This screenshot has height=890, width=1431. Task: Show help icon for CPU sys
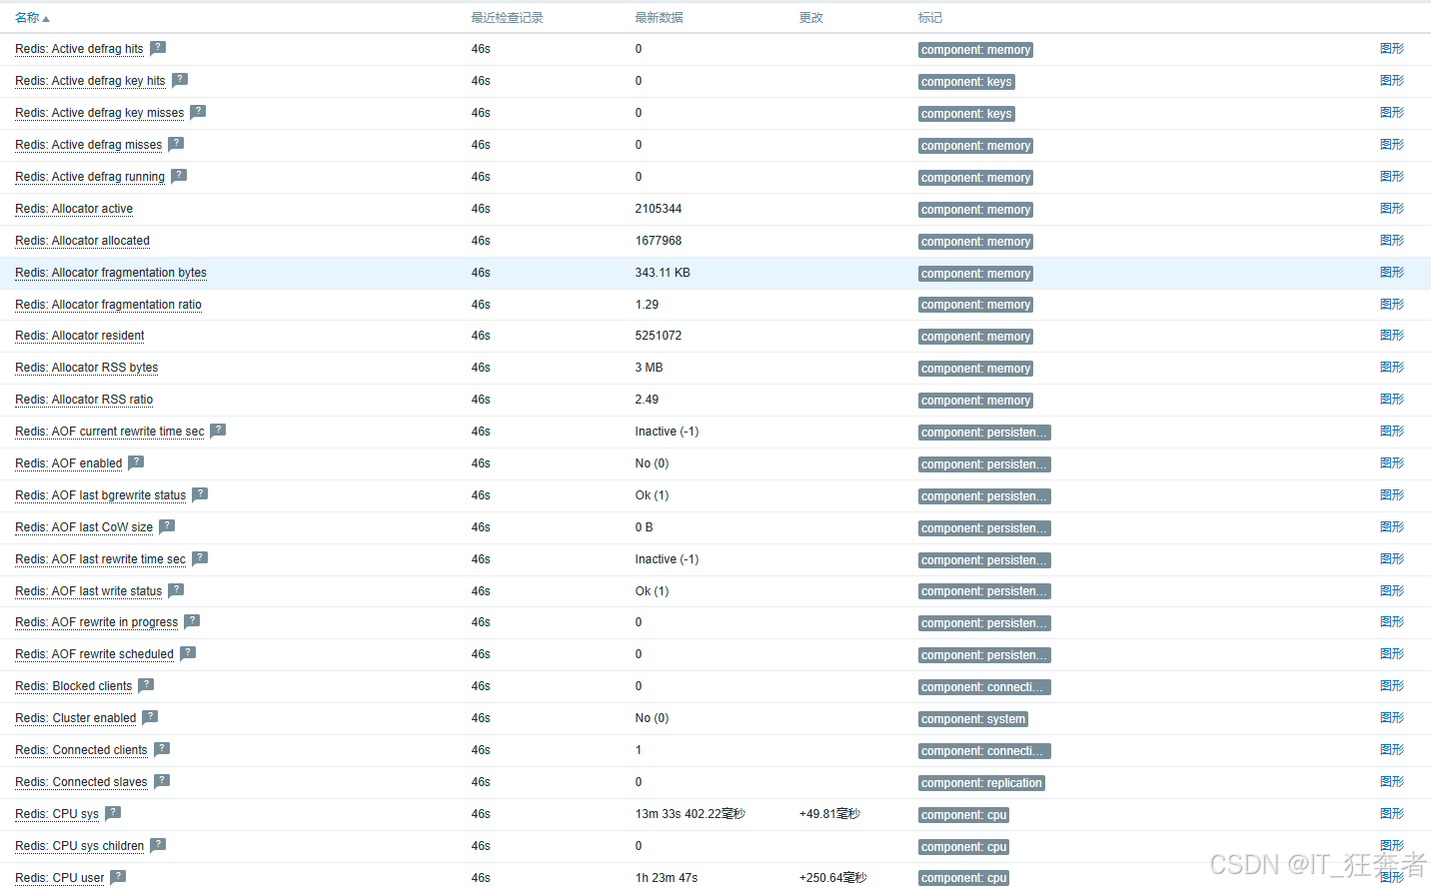click(x=113, y=813)
